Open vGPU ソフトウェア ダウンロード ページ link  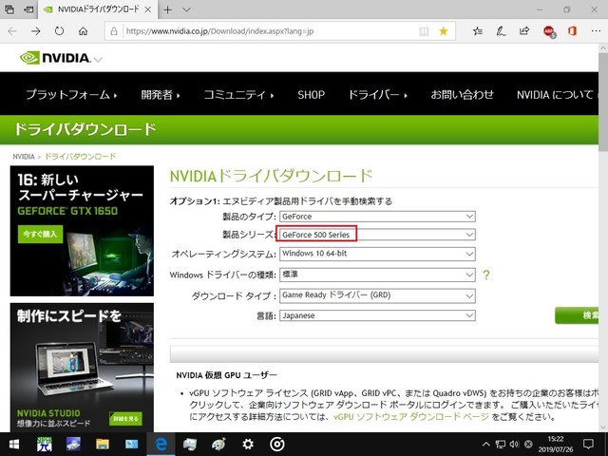click(411, 417)
